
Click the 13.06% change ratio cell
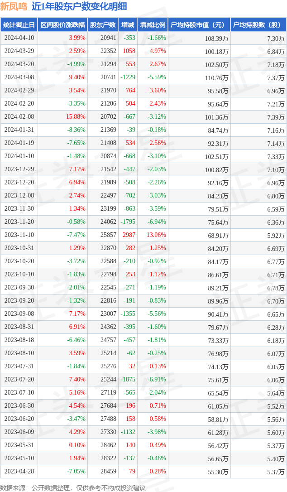point(156,235)
